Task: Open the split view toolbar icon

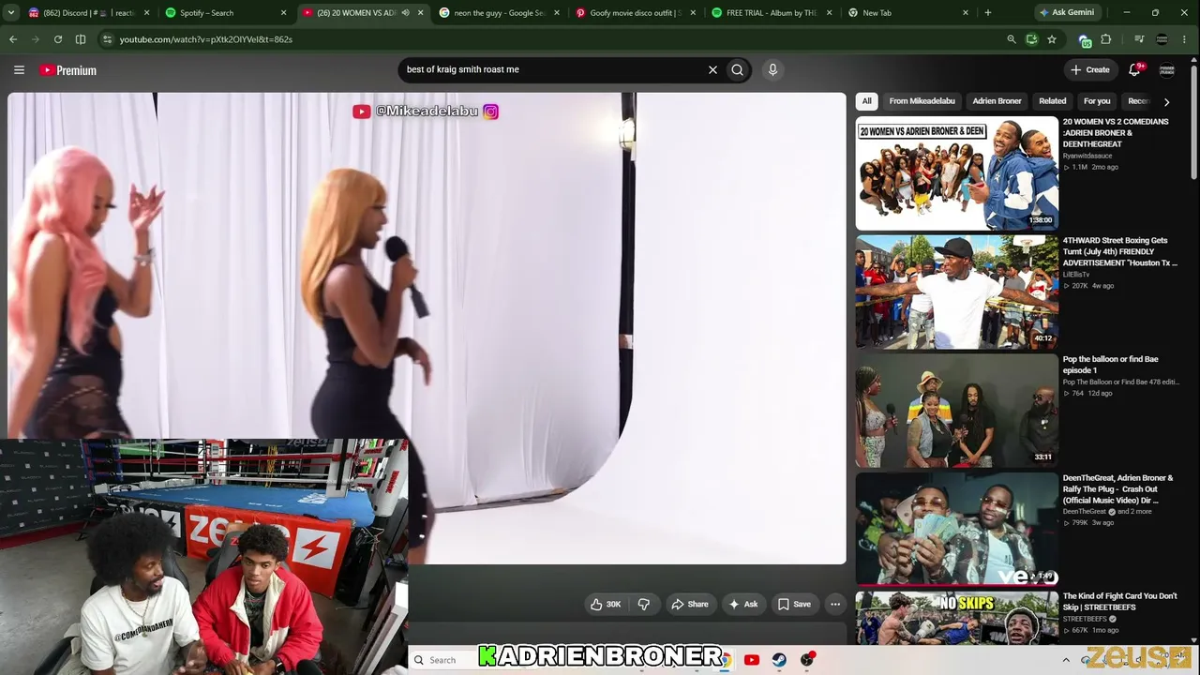Action: [x=81, y=39]
